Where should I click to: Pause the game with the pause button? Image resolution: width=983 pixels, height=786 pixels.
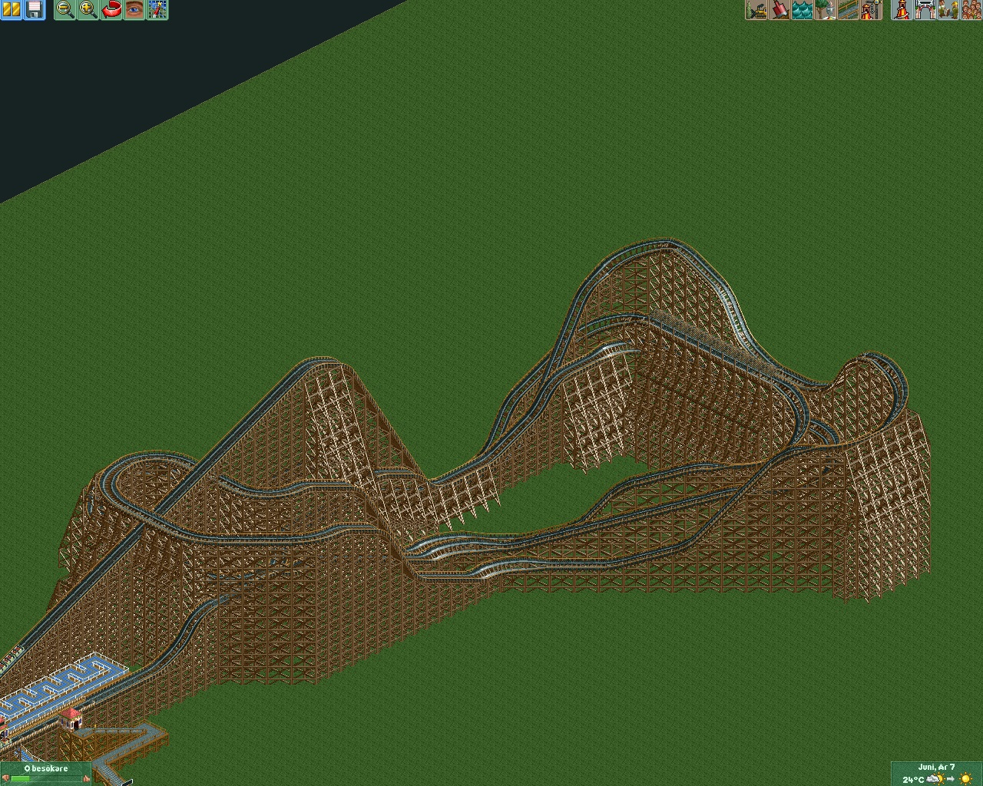coord(11,10)
